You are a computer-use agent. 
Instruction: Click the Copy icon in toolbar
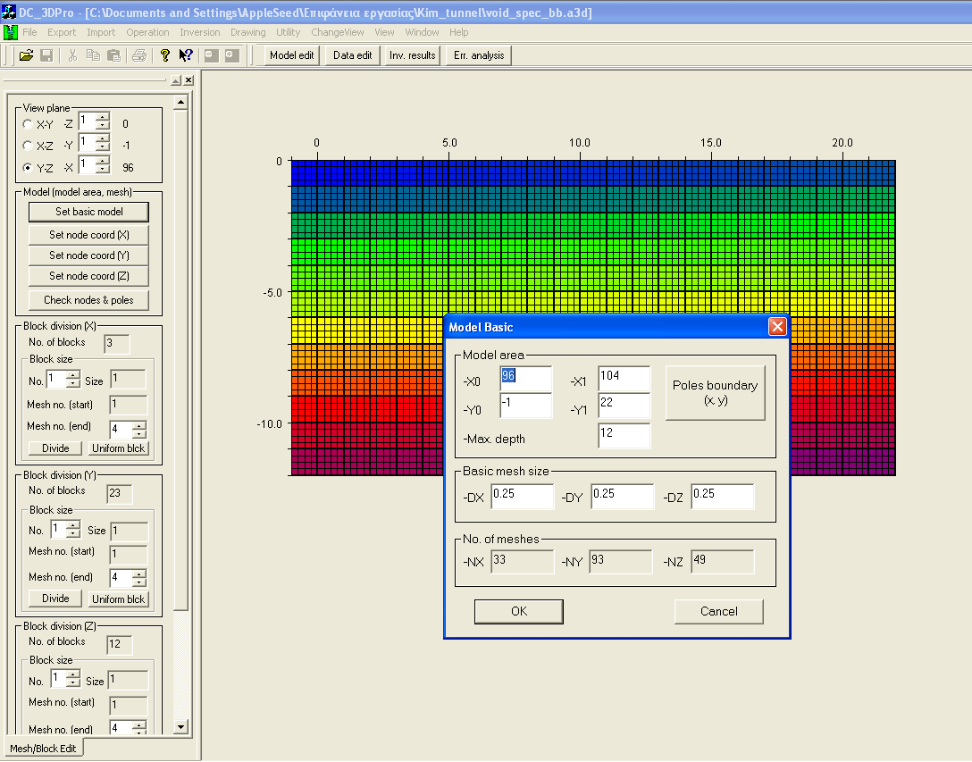point(93,55)
